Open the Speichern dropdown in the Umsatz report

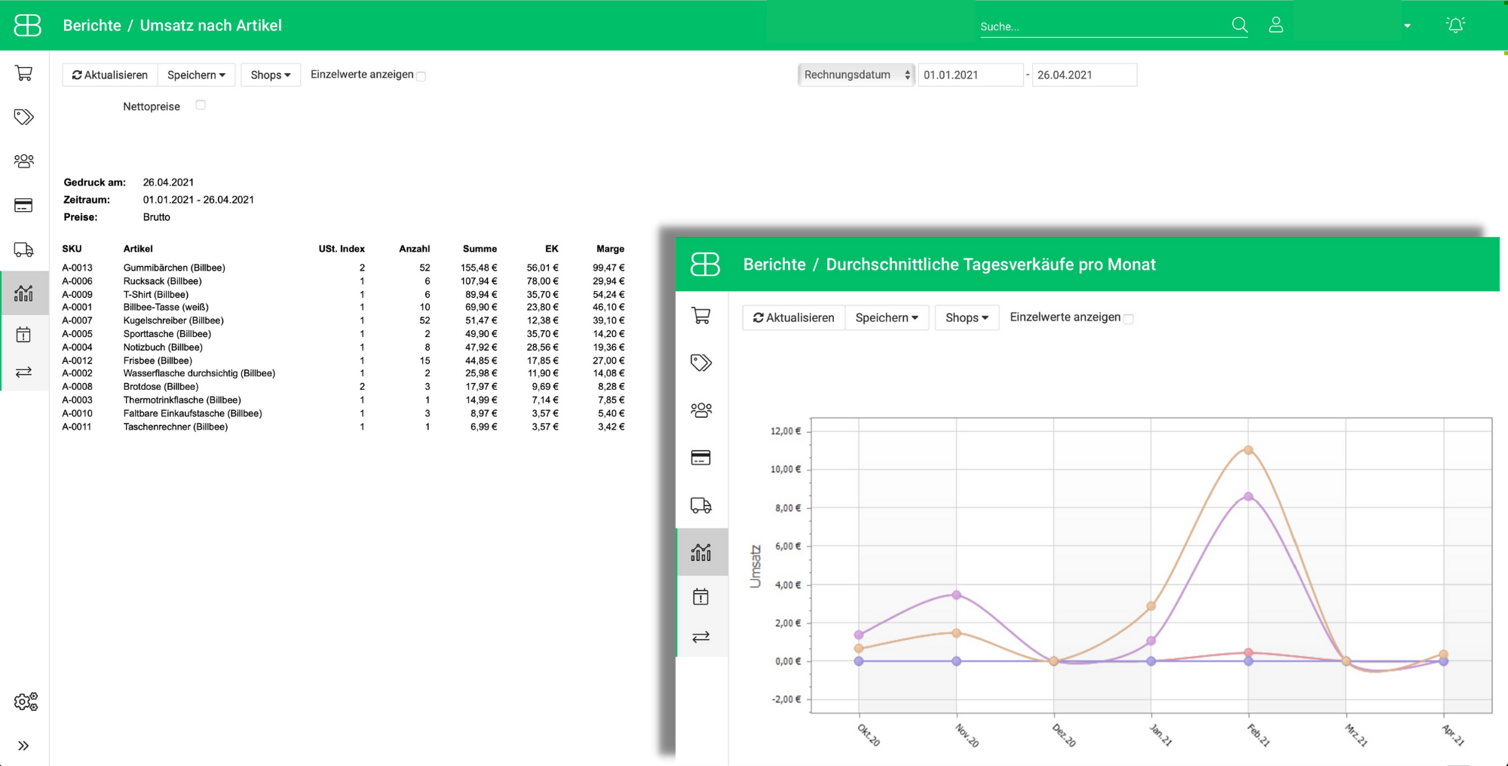pyautogui.click(x=196, y=75)
